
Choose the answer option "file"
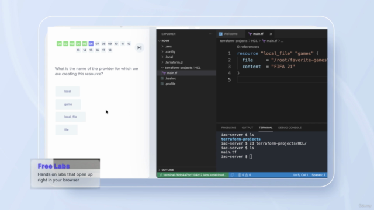pyautogui.click(x=66, y=129)
